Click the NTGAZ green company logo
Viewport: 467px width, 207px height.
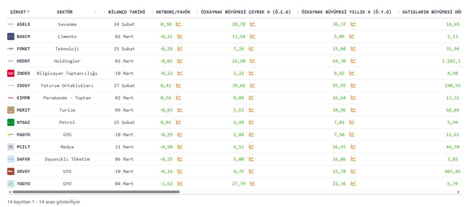[x=11, y=122]
